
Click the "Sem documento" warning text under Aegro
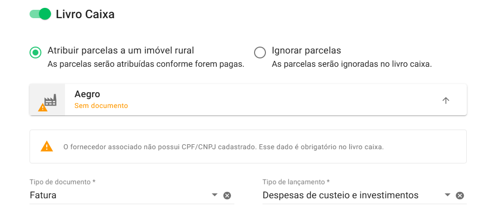101,106
